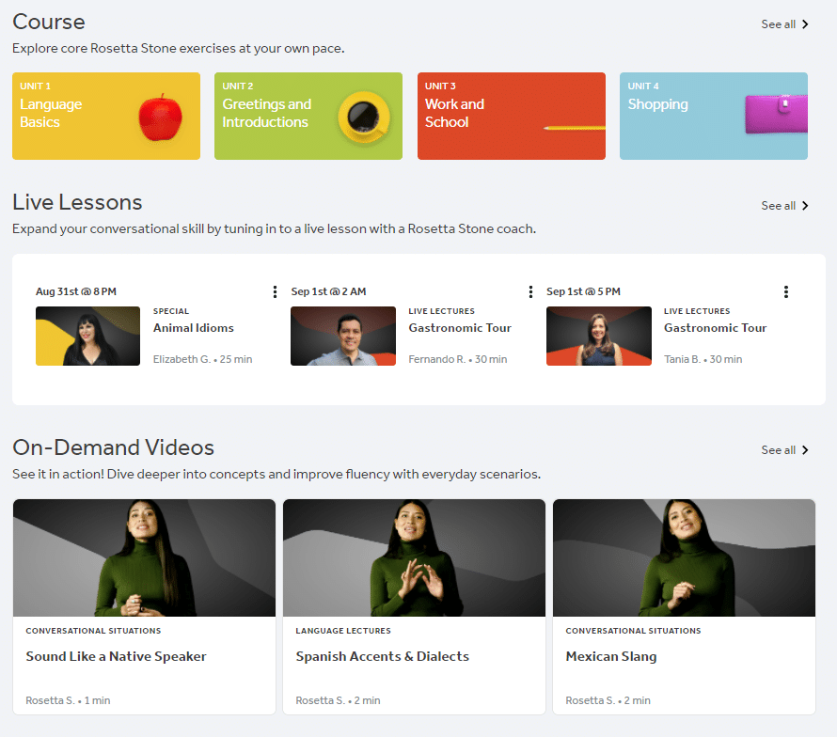This screenshot has height=737, width=837.
Task: Select Fernando R.'s Gastronomic Tour thumbnail
Action: click(343, 336)
